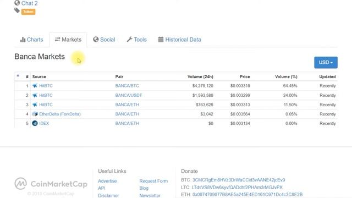Open the API footer link
Viewport: 352px width, 198px height.
click(x=101, y=188)
